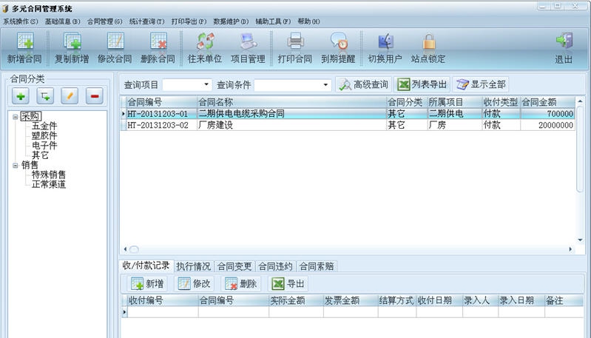Click the 高级查询 search button
The height and width of the screenshot is (338, 591).
pyautogui.click(x=363, y=84)
